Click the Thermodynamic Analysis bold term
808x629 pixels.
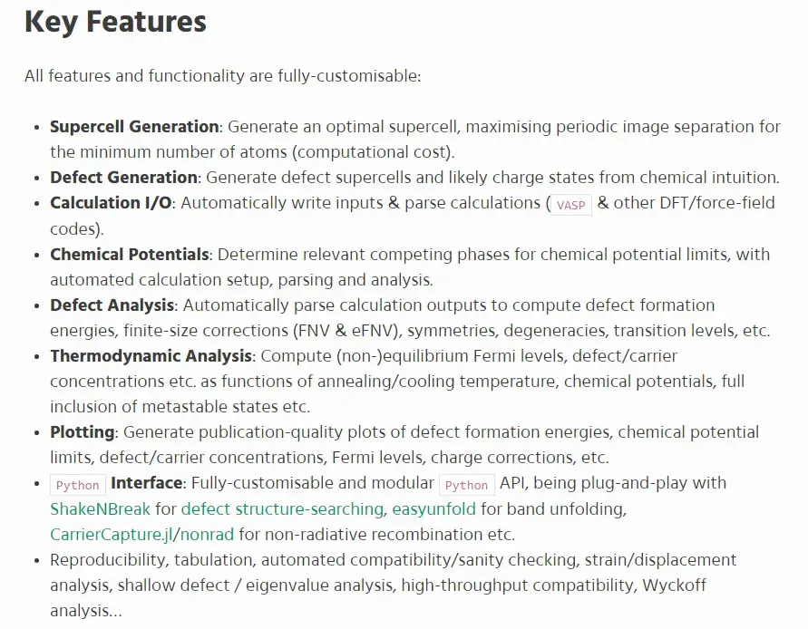tap(151, 355)
